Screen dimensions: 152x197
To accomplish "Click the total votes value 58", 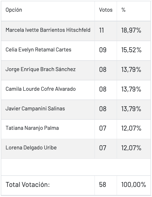I will click(x=103, y=185).
